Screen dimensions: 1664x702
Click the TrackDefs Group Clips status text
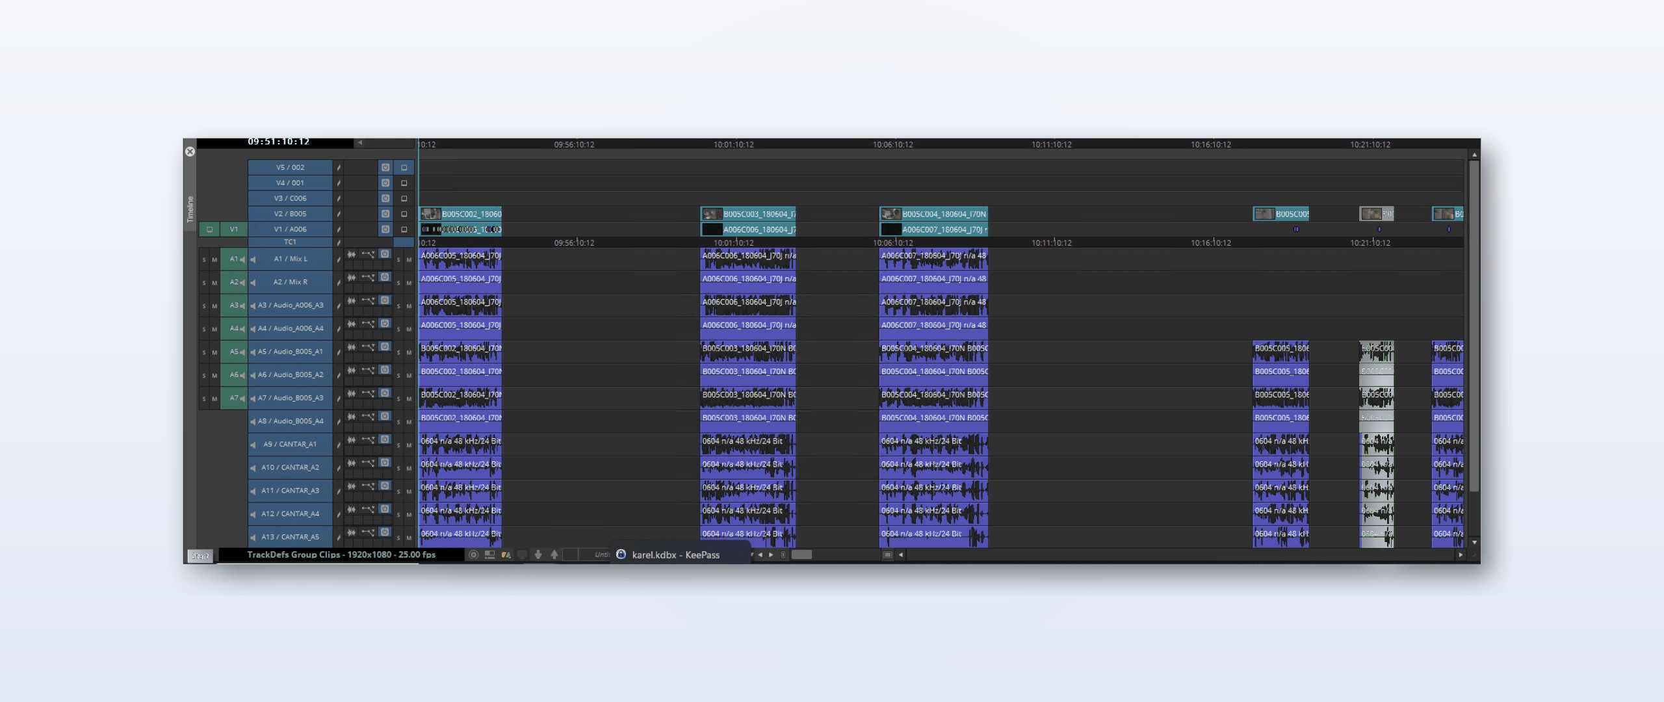point(341,554)
